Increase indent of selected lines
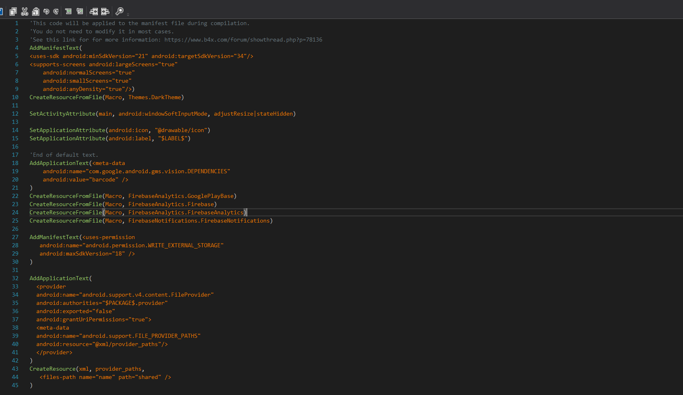Image resolution: width=683 pixels, height=395 pixels. 105,11
